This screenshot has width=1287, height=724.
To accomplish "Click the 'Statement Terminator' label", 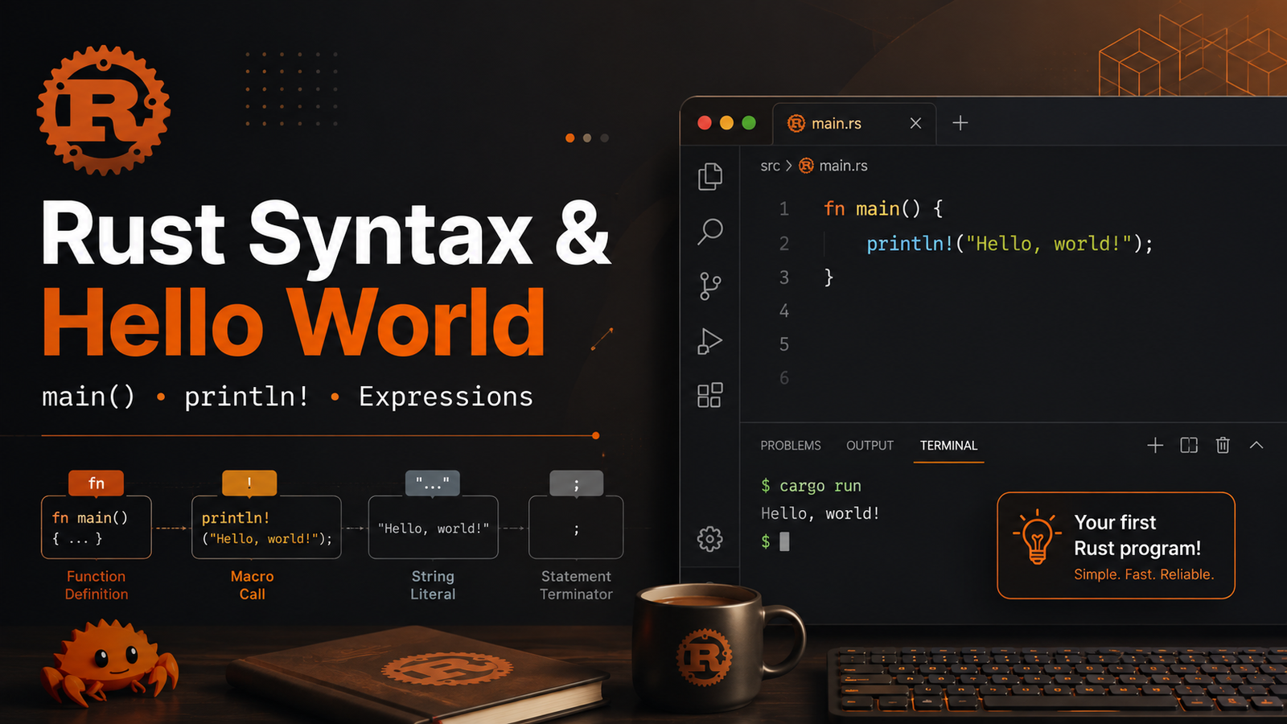I will click(576, 585).
